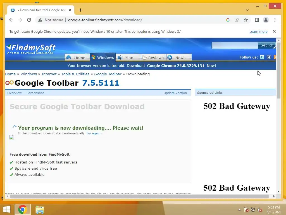Click the Tools & Utilities breadcrumb
Image resolution: width=286 pixels, height=215 pixels.
pos(75,74)
